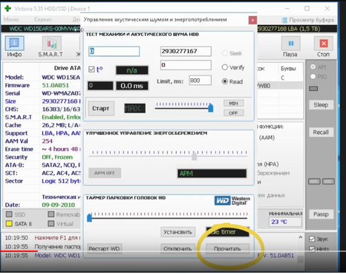Open Просмотр буфера buffer viewer

point(308,20)
